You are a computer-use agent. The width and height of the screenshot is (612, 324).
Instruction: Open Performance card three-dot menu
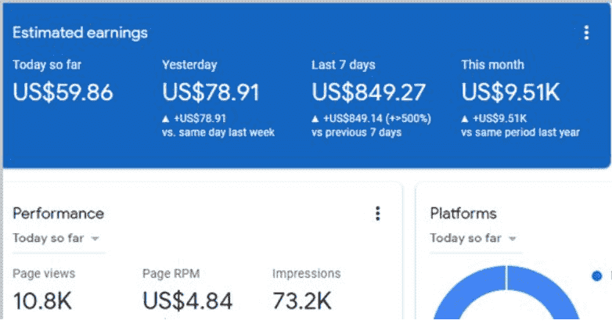point(378,214)
